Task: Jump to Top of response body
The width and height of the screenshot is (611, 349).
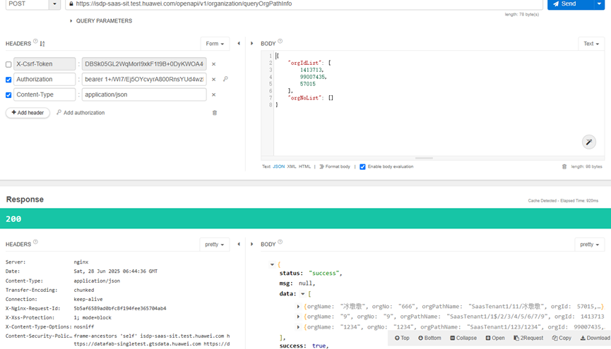Action: click(402, 338)
